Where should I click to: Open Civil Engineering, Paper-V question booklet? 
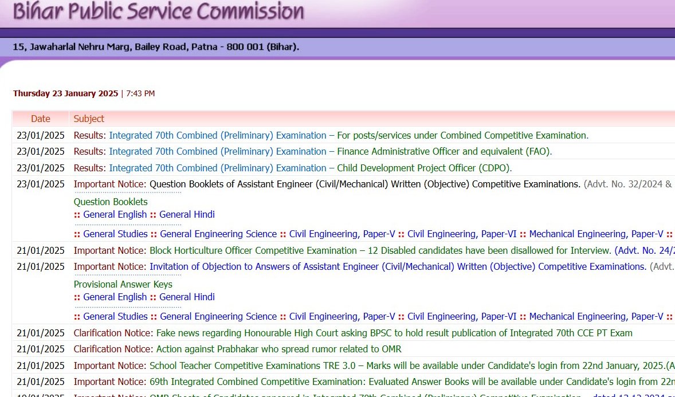342,234
